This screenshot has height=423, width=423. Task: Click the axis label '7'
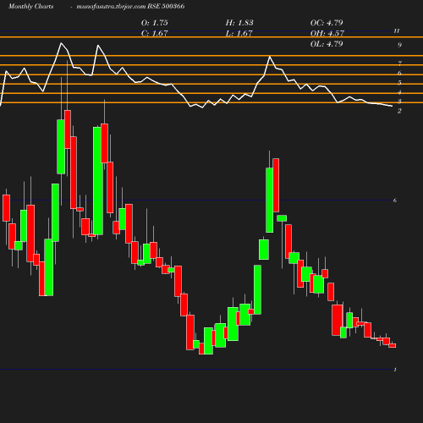pyautogui.click(x=399, y=63)
